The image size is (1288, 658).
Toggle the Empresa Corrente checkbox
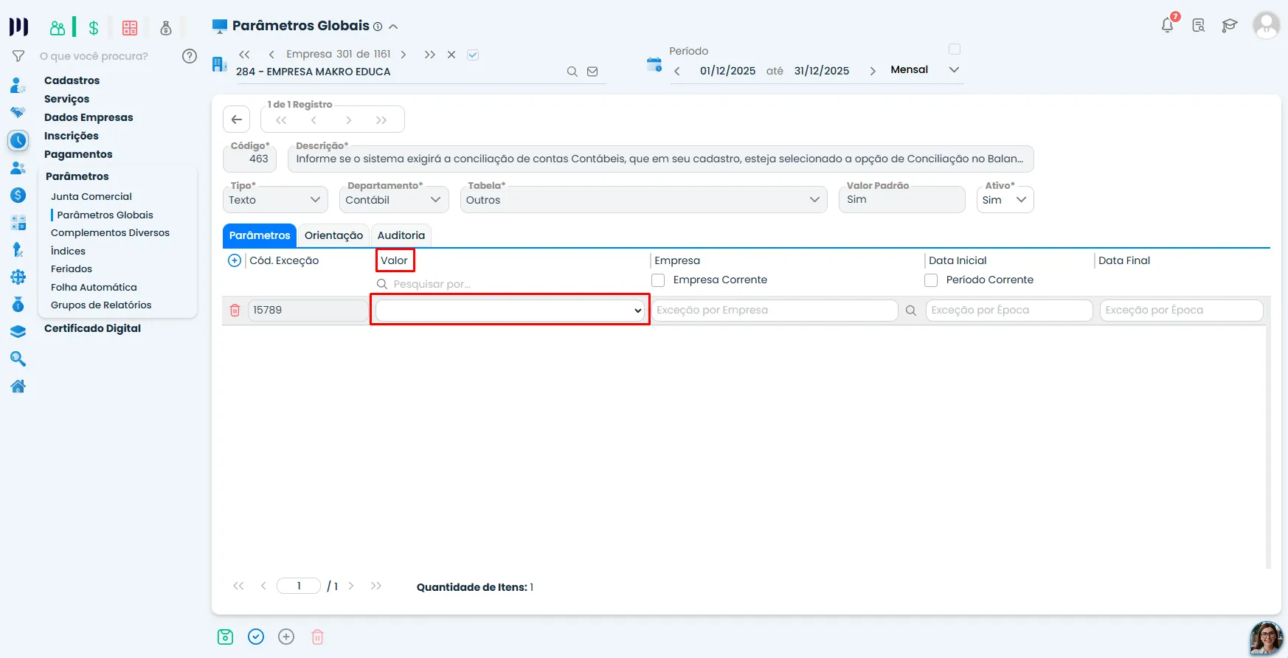[x=658, y=280]
